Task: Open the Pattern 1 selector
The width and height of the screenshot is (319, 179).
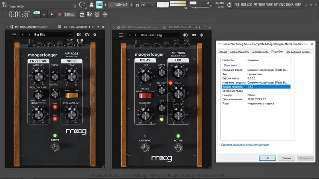Action: coord(119,5)
